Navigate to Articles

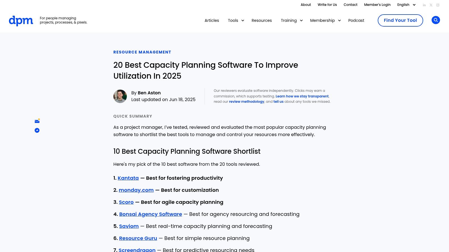pyautogui.click(x=212, y=20)
